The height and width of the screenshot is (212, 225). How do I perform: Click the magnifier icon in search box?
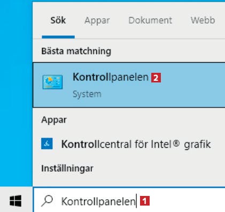(47, 201)
